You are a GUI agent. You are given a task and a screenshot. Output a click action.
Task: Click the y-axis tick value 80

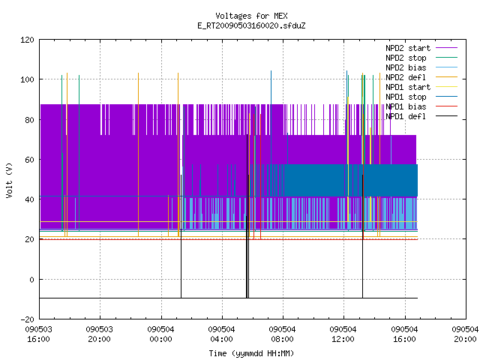[29, 120]
